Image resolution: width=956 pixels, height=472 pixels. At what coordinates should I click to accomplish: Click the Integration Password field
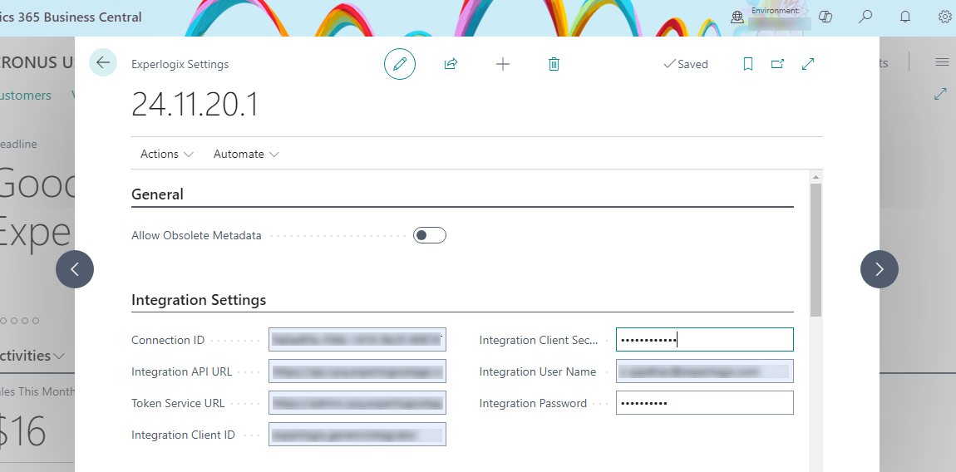coord(705,403)
